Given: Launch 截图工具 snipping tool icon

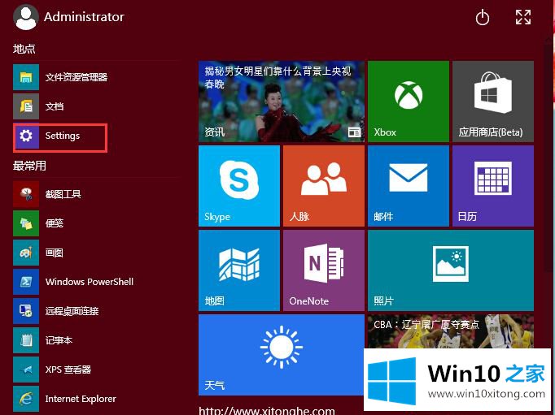Looking at the screenshot, I should tap(26, 194).
